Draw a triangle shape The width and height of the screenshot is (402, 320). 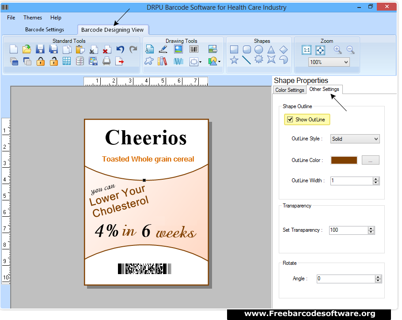(x=271, y=49)
